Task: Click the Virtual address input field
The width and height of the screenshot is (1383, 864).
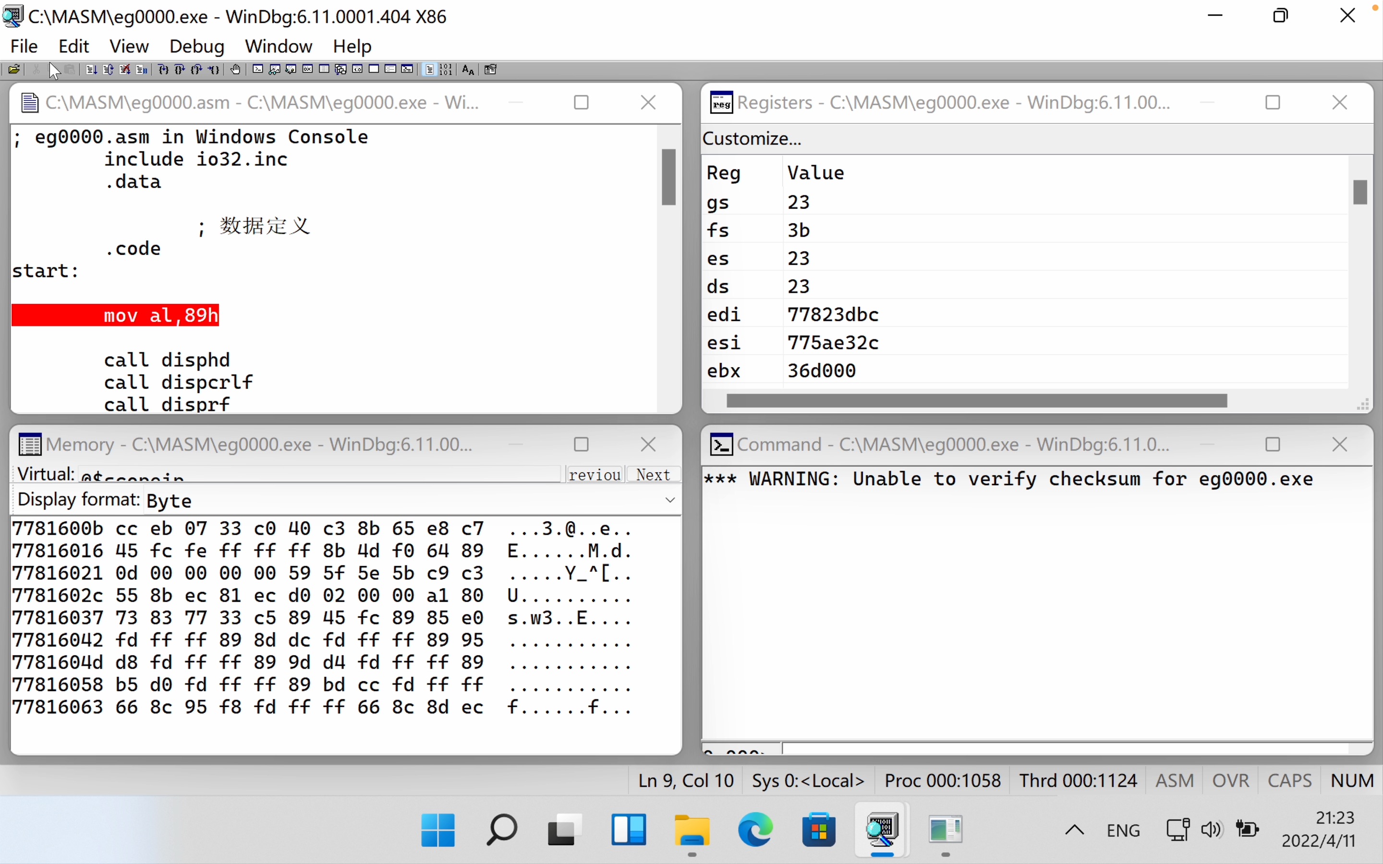Action: coord(319,474)
